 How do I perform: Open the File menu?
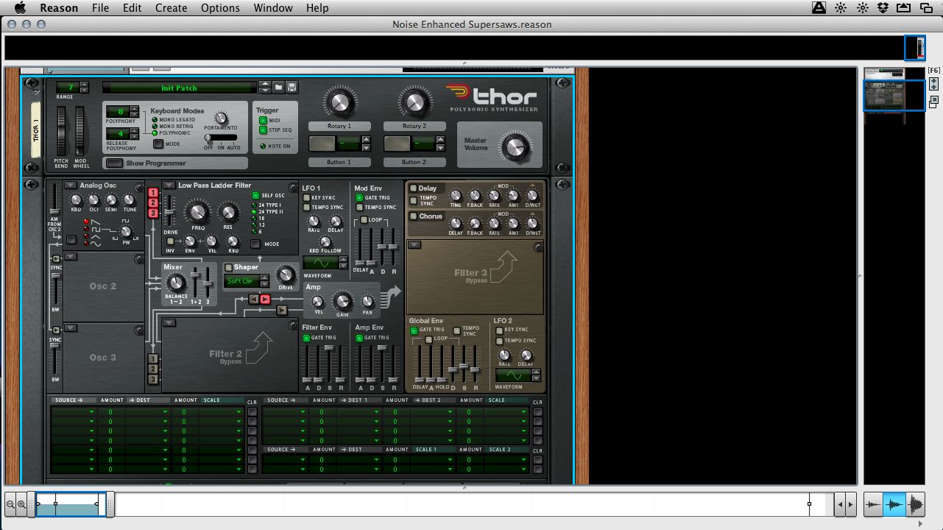(100, 8)
